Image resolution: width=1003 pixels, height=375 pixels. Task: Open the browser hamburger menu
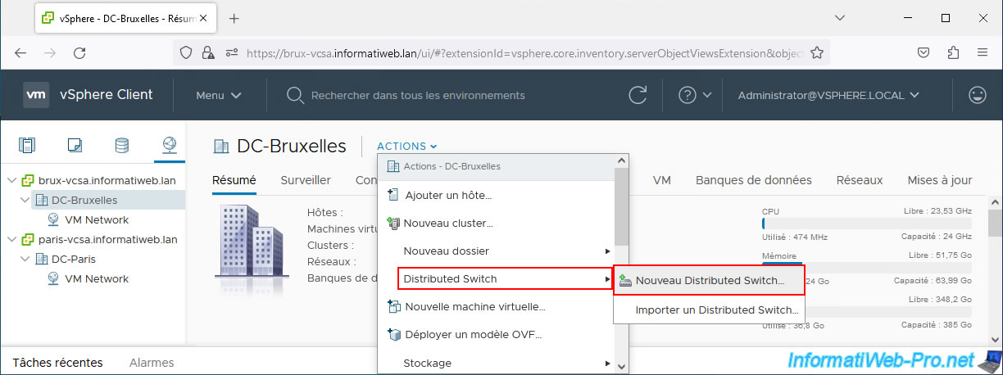[x=983, y=52]
